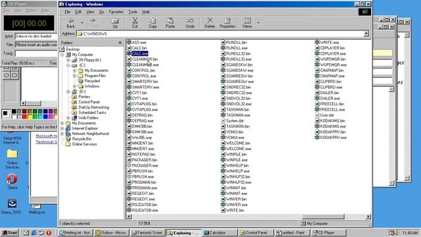Close the Folders pane

(120, 43)
